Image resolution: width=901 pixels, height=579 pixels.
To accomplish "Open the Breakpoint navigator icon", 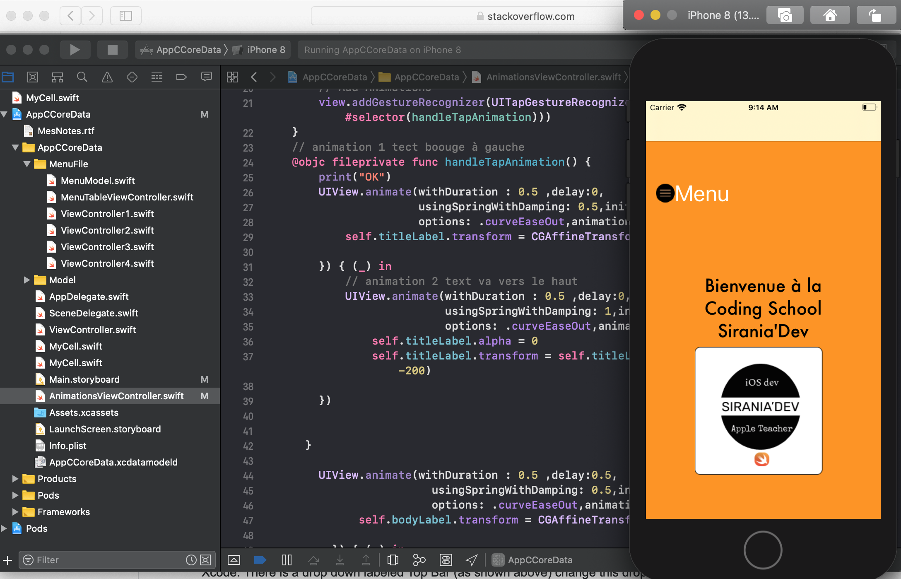I will pyautogui.click(x=181, y=77).
